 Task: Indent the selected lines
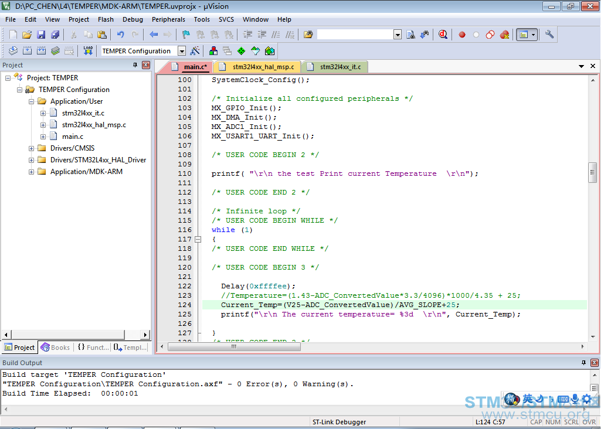pos(247,35)
